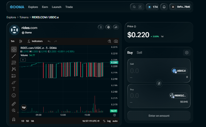Go to the Explore breadcrumb link

point(11,17)
